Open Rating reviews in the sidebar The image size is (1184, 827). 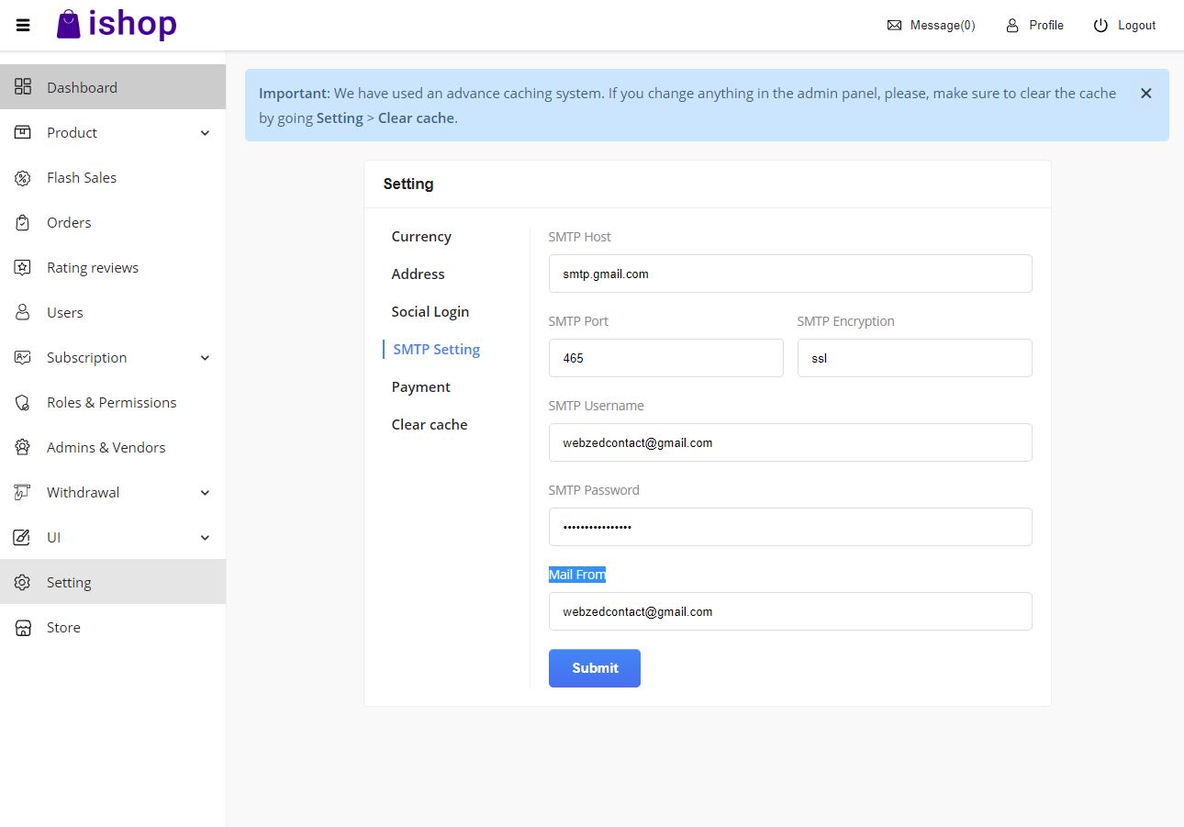[92, 268]
